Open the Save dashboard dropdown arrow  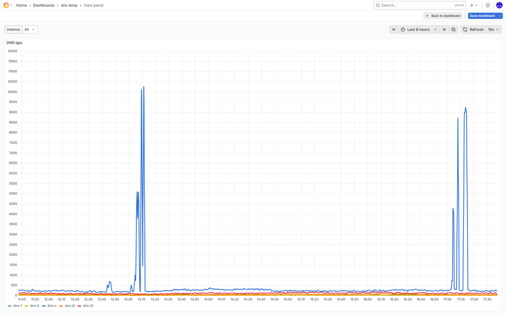click(500, 16)
